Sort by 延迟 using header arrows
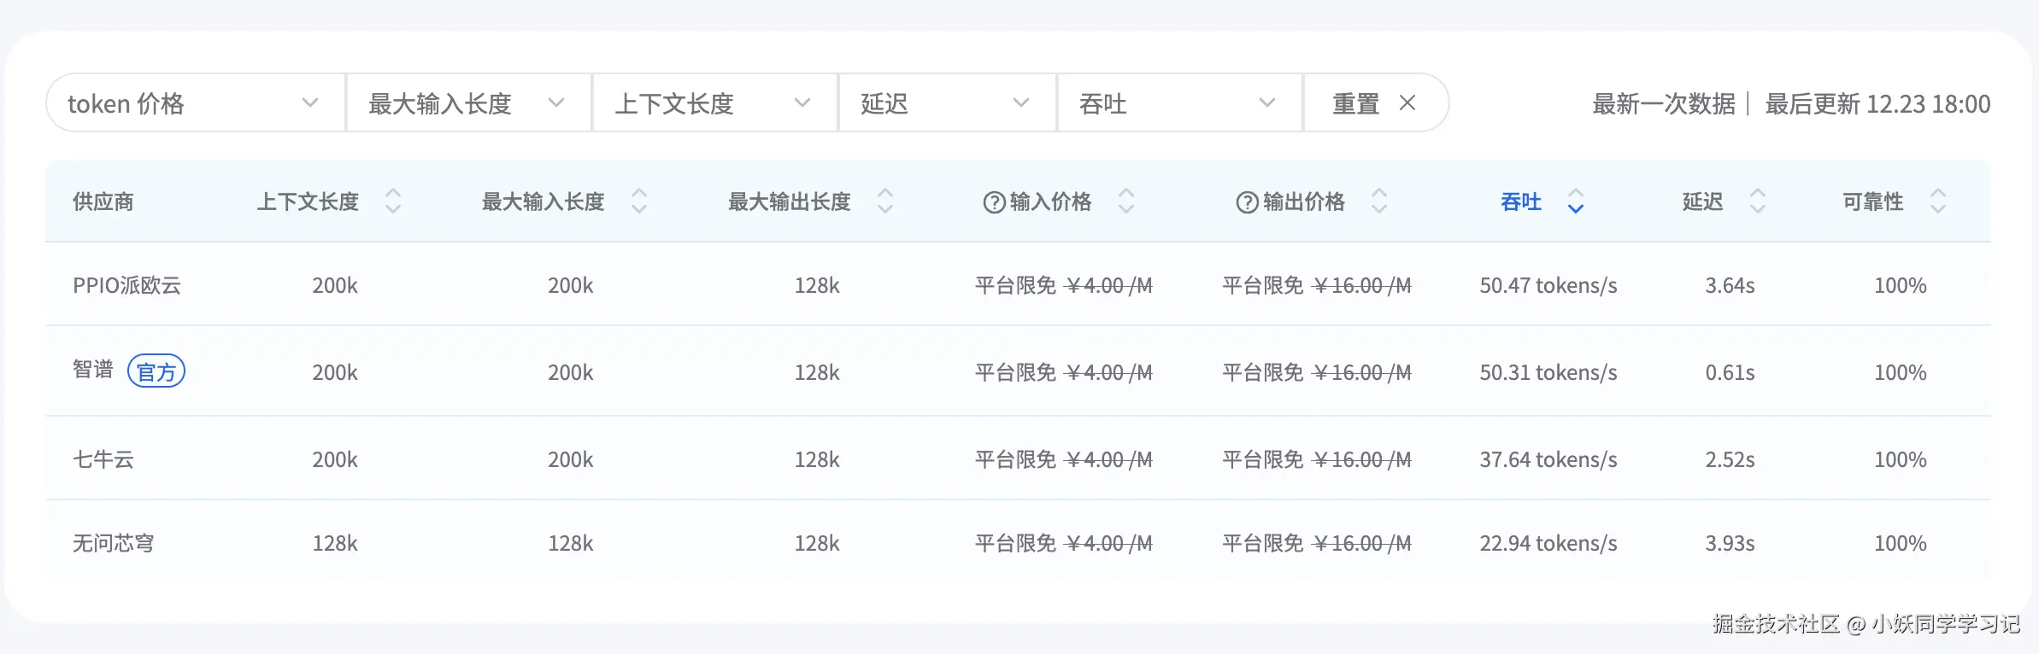This screenshot has height=654, width=2039. [1758, 201]
